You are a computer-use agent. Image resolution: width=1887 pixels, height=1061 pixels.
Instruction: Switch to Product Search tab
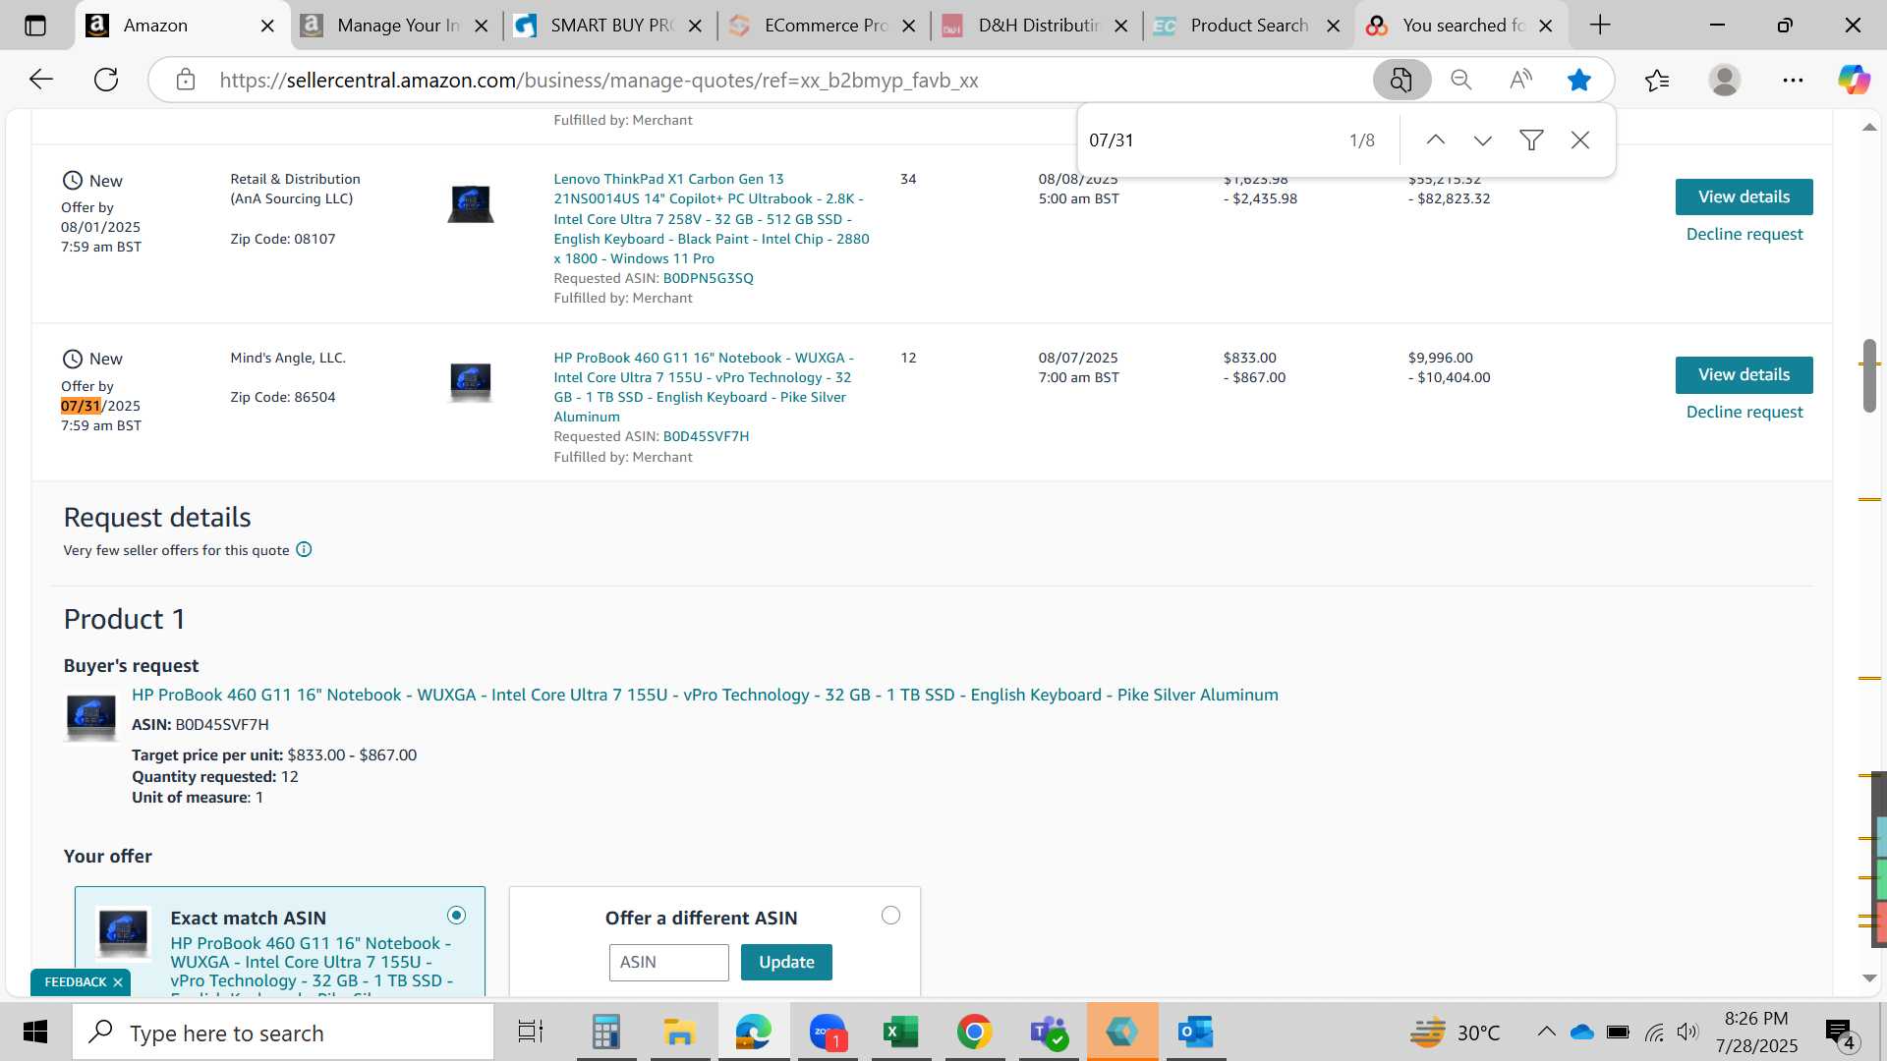click(1249, 26)
